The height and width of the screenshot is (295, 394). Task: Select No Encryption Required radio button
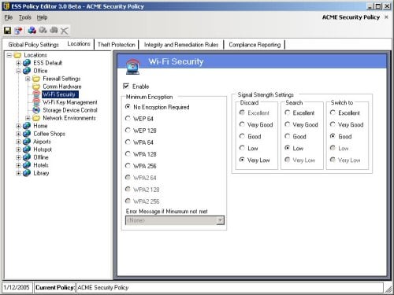click(128, 107)
